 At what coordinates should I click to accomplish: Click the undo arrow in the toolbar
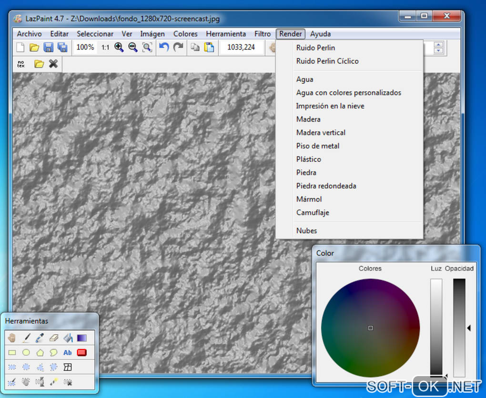pos(163,47)
